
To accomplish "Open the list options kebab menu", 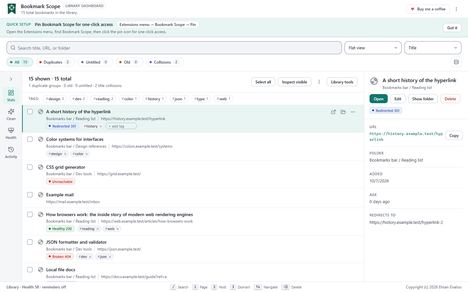I will click(319, 82).
